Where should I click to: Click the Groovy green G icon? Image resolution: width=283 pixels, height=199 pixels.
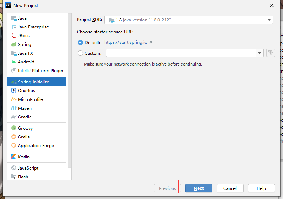point(14,128)
